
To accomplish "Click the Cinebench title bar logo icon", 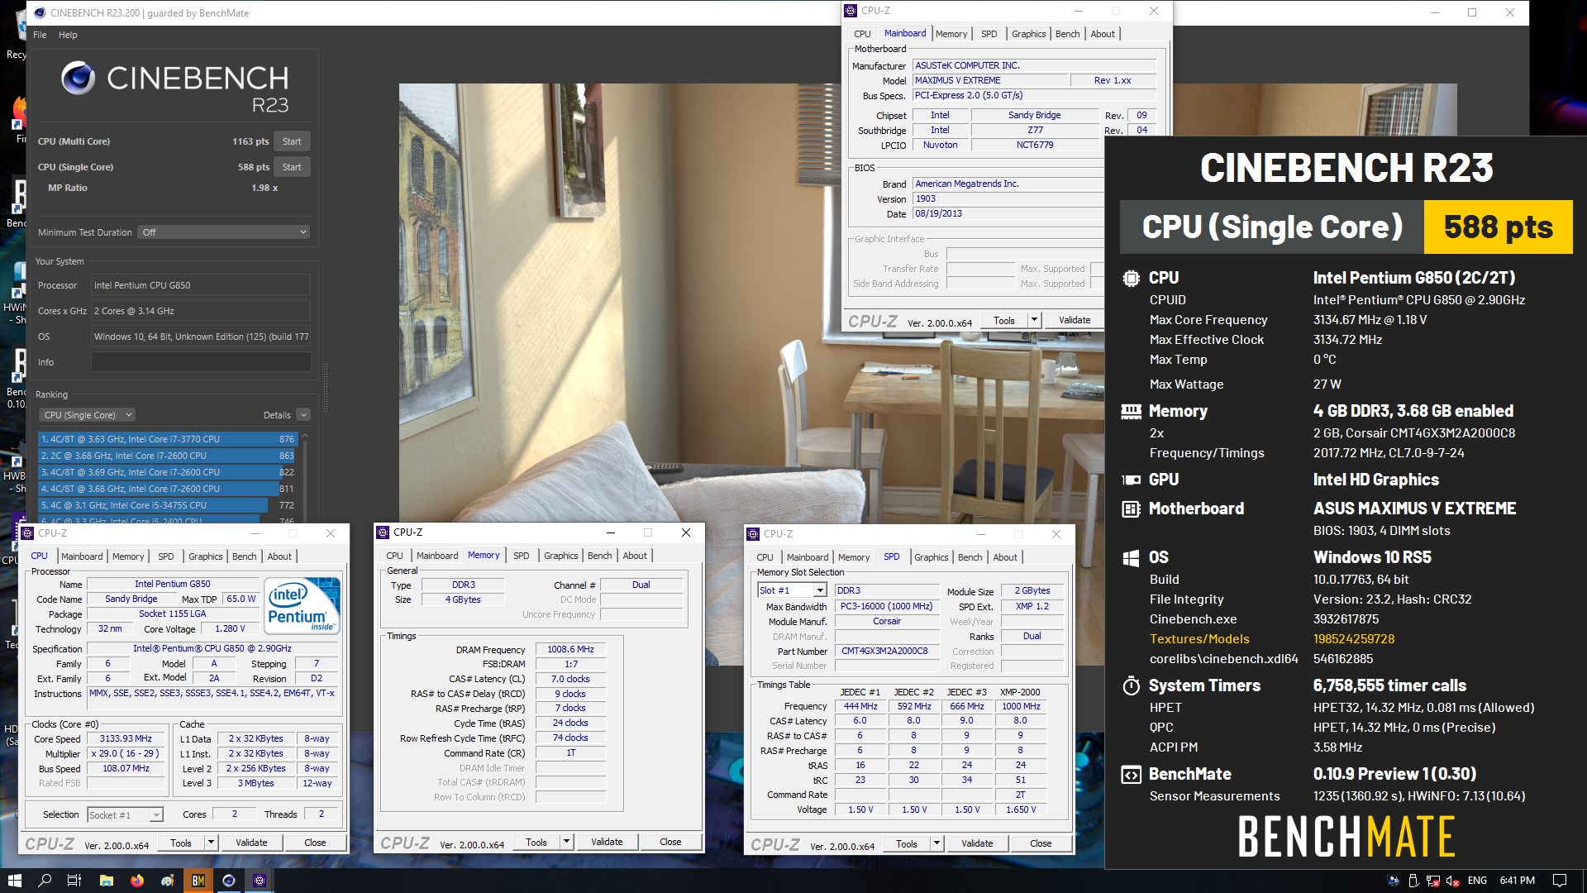I will click(x=40, y=12).
